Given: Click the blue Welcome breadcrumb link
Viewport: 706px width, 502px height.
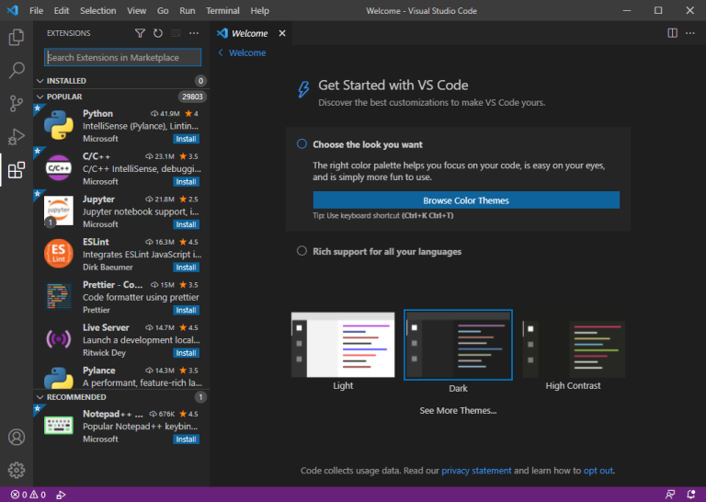Looking at the screenshot, I should 247,52.
